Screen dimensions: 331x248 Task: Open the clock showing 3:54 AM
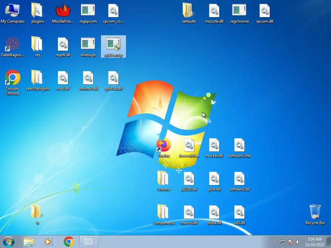coord(315,242)
